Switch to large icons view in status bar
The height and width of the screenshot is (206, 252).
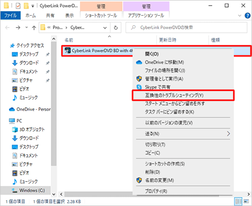246,201
